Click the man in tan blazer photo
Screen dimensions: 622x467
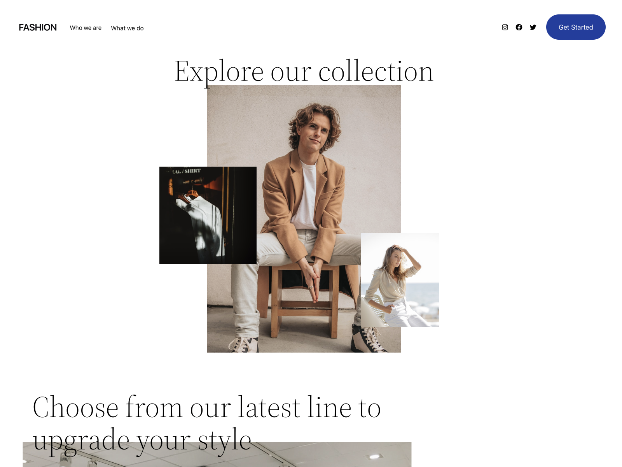coord(304,219)
